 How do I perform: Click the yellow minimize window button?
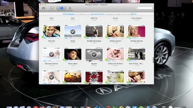coord(43,4)
